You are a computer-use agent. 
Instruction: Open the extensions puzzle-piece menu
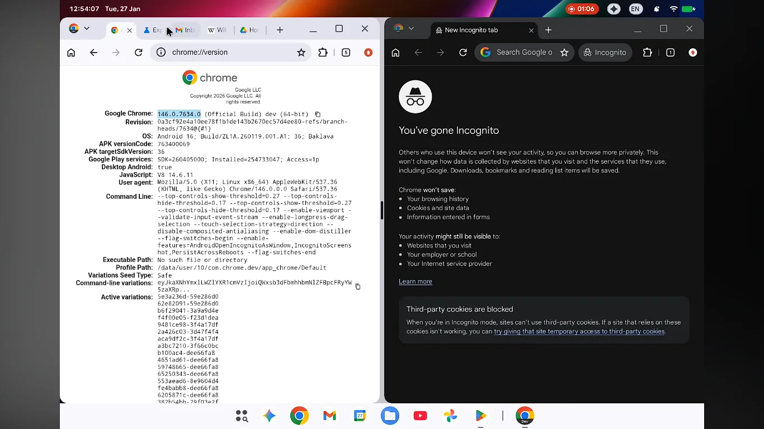coord(323,52)
